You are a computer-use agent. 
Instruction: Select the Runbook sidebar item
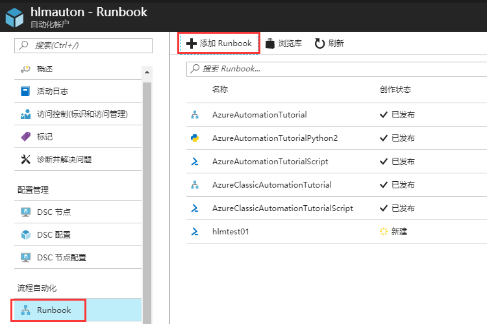78,310
